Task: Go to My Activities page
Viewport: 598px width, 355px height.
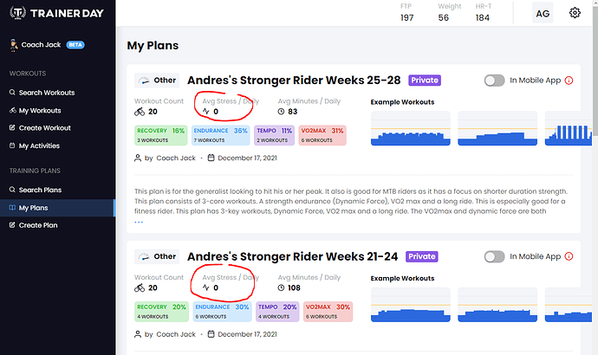Action: coord(39,145)
